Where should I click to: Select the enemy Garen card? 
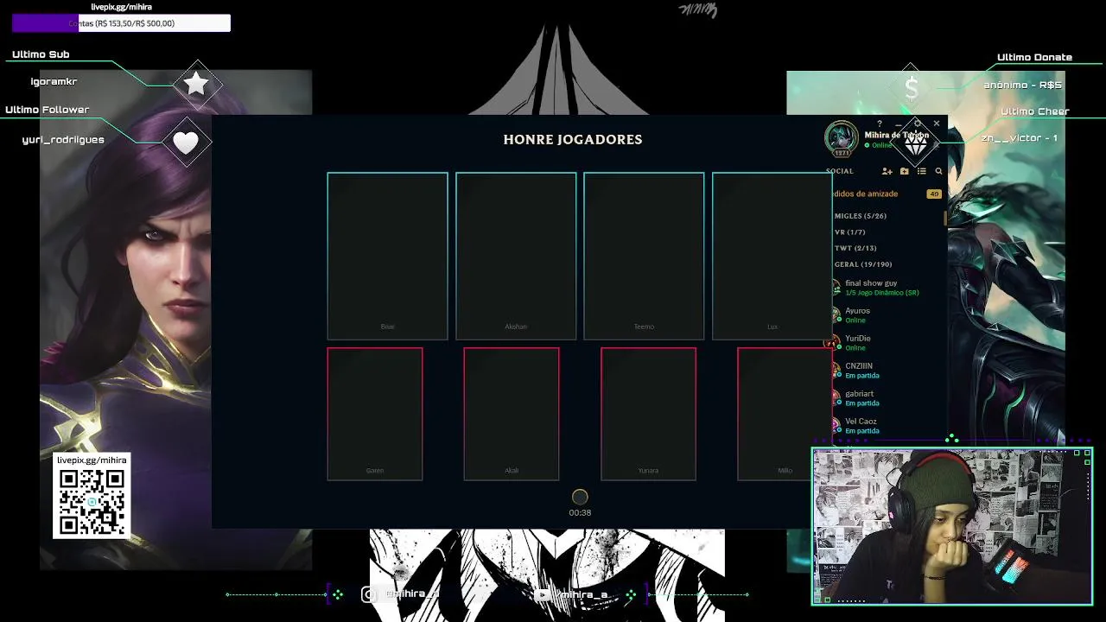point(375,414)
